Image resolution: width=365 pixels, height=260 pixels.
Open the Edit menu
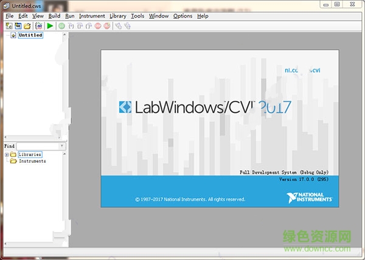click(23, 16)
